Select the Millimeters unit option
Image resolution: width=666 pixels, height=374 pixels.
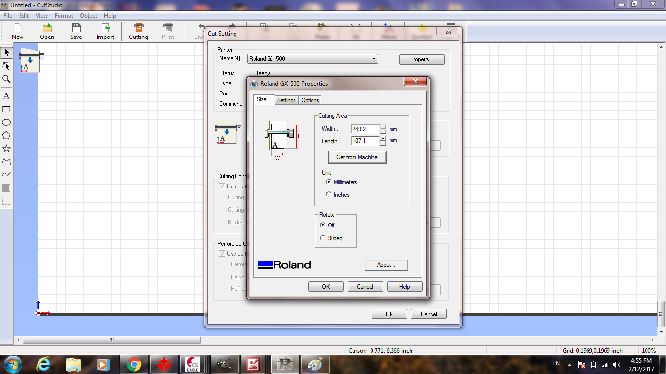pos(329,182)
